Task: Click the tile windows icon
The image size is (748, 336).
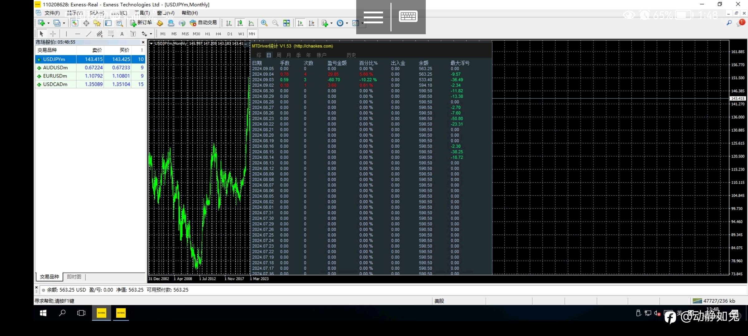Action: pyautogui.click(x=286, y=23)
